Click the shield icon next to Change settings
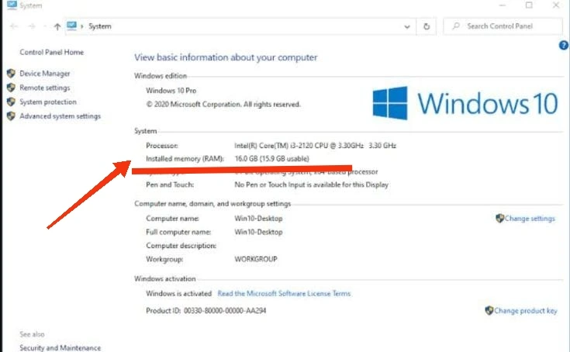Screen dimensions: 570x352 point(500,218)
